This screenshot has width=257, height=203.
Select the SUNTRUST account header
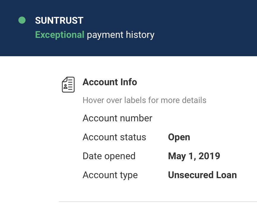coord(58,20)
